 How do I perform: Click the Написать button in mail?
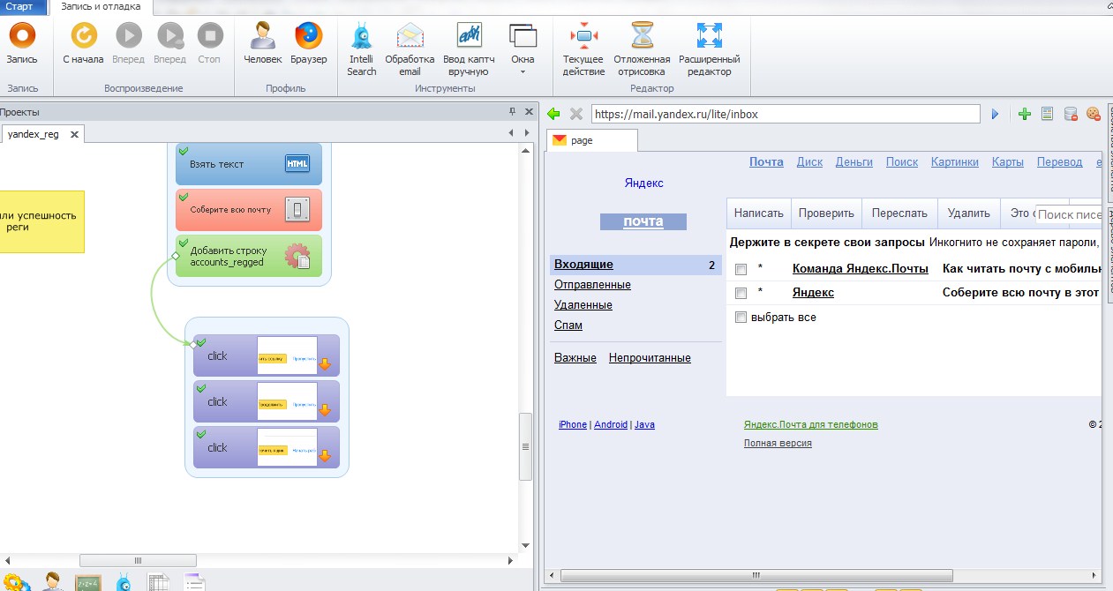coord(758,213)
